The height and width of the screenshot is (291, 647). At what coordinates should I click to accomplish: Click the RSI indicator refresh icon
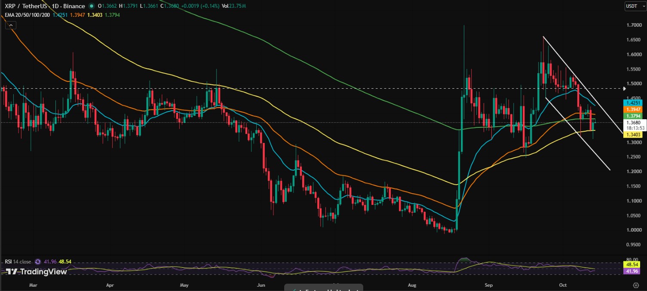(x=37, y=261)
